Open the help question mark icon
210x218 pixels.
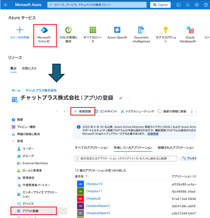pos(206,5)
